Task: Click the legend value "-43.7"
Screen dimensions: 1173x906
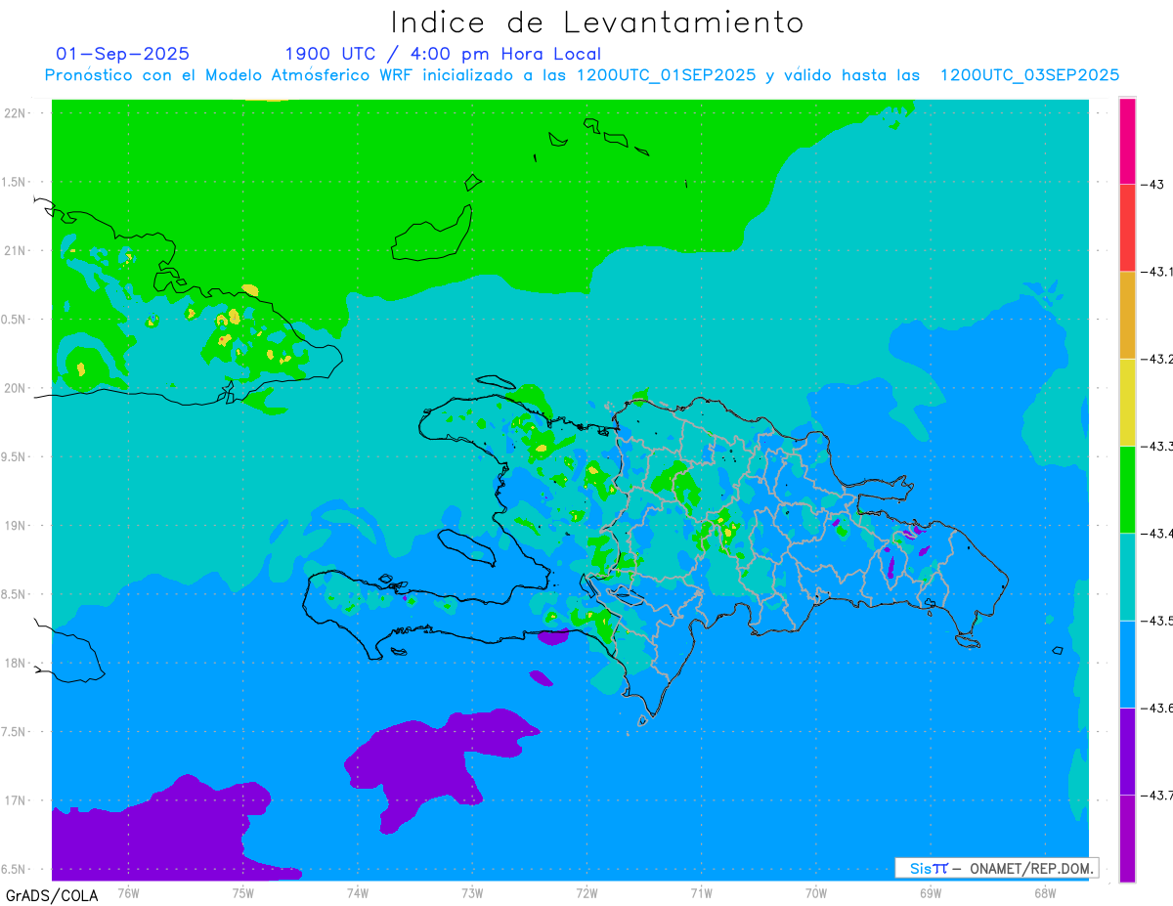Action: point(1157,796)
